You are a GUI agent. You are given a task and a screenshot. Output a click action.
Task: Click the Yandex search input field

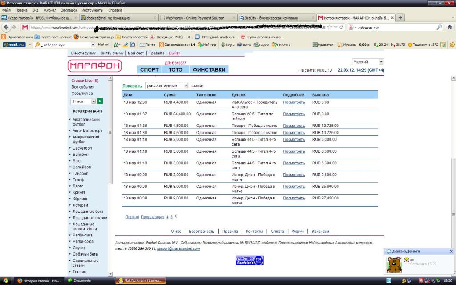click(x=397, y=27)
